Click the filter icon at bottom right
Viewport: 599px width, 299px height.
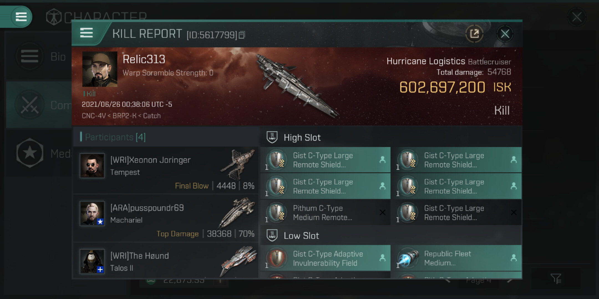pos(556,279)
